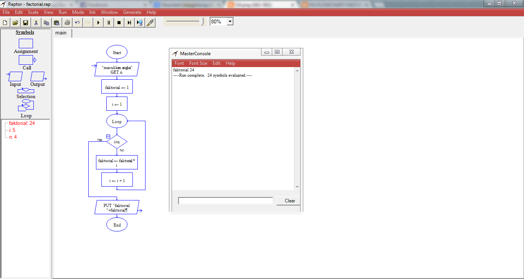Step to next symbol

coord(129,23)
